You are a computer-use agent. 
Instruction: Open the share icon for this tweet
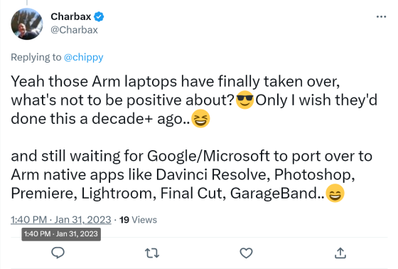pos(340,253)
